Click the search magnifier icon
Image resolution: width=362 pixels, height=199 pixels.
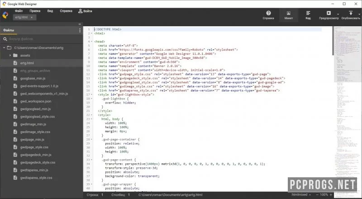pyautogui.click(x=5, y=39)
